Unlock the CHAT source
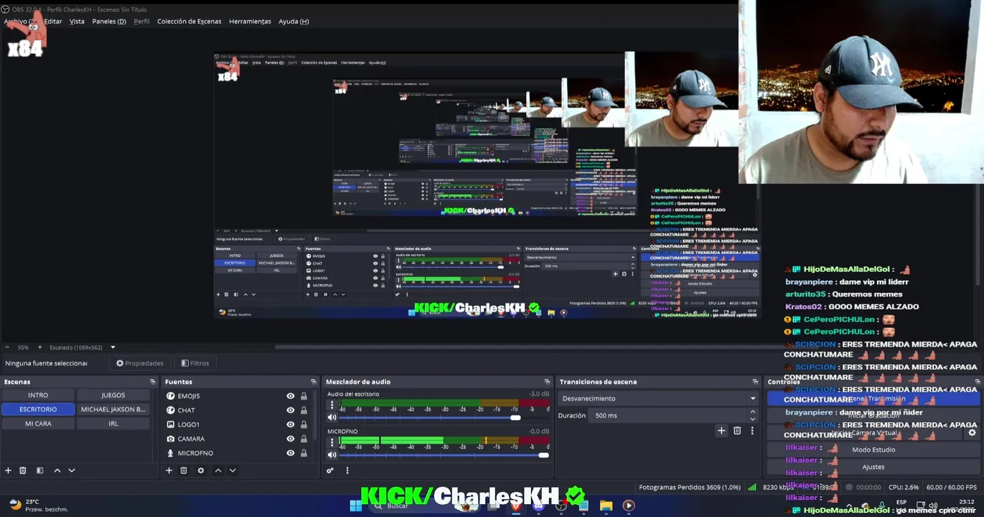984x517 pixels. click(x=304, y=410)
